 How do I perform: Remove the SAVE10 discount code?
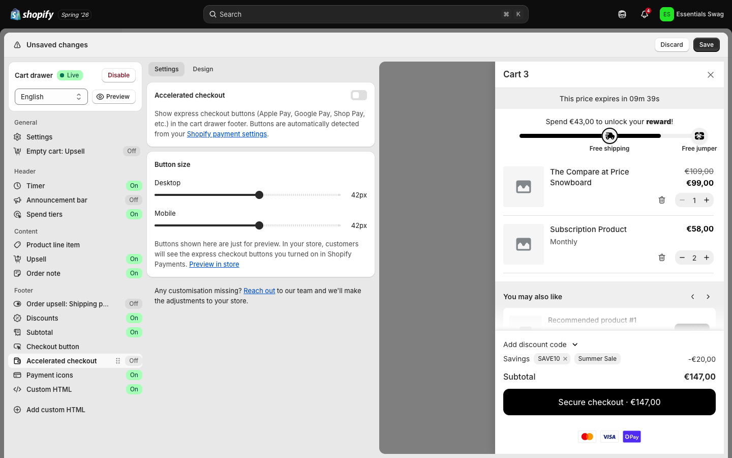(x=565, y=359)
